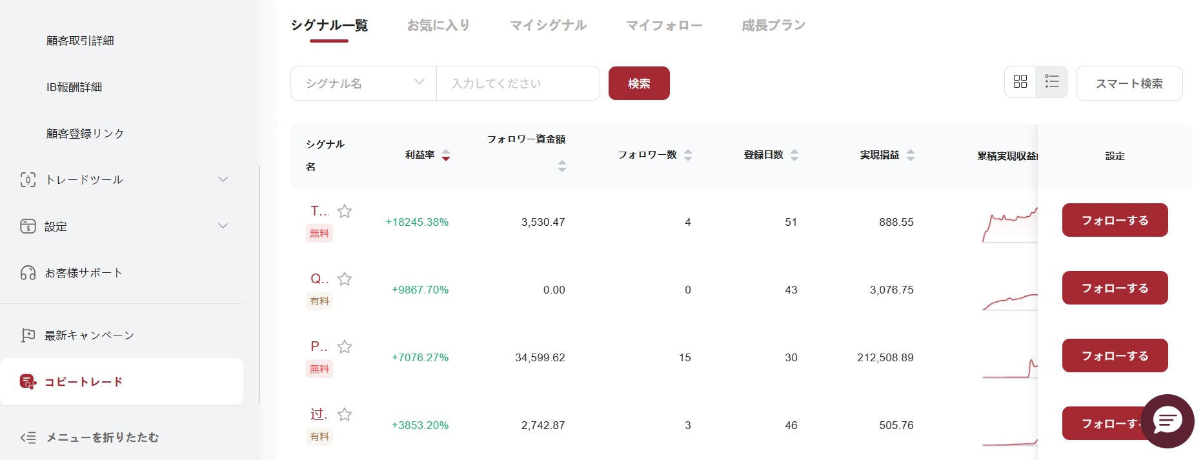The width and height of the screenshot is (1203, 460).
Task: Switch to grid view layout icon
Action: click(1020, 82)
